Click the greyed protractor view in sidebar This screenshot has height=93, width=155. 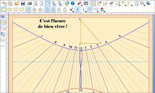(x=3, y=46)
